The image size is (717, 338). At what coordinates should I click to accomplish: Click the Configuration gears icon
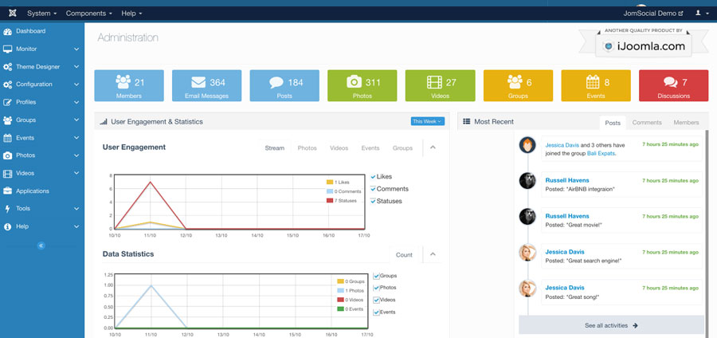pos(7,84)
